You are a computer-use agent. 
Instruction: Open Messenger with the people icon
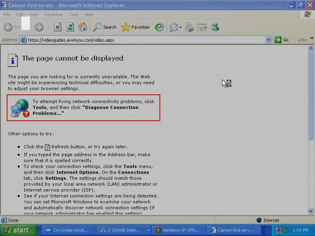coord(215,27)
